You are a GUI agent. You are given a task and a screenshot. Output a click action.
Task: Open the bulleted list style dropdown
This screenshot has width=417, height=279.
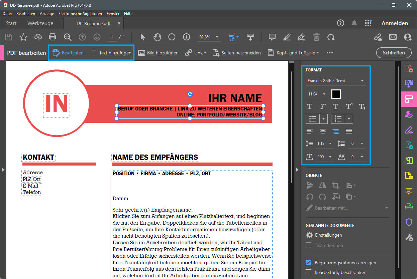[x=323, y=118]
